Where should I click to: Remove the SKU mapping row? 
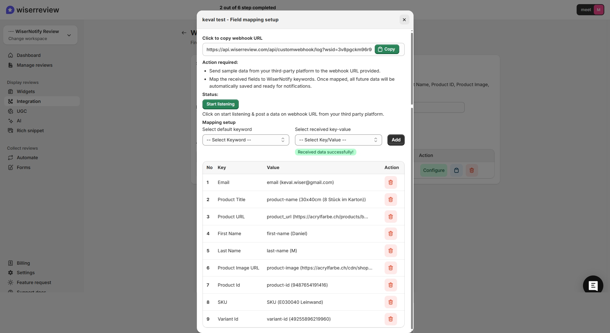390,302
